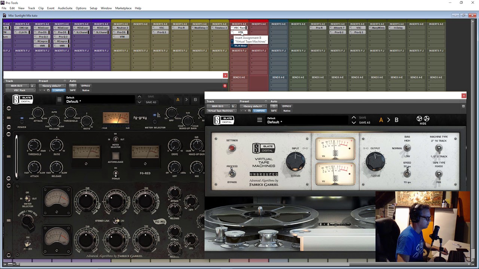The height and width of the screenshot is (269, 479).
Task: Select the previous preset arrow in VTM
Action: (354, 118)
